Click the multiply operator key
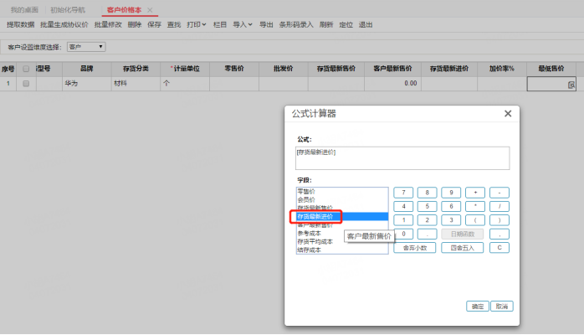Image resolution: width=584 pixels, height=335 pixels. coord(475,206)
